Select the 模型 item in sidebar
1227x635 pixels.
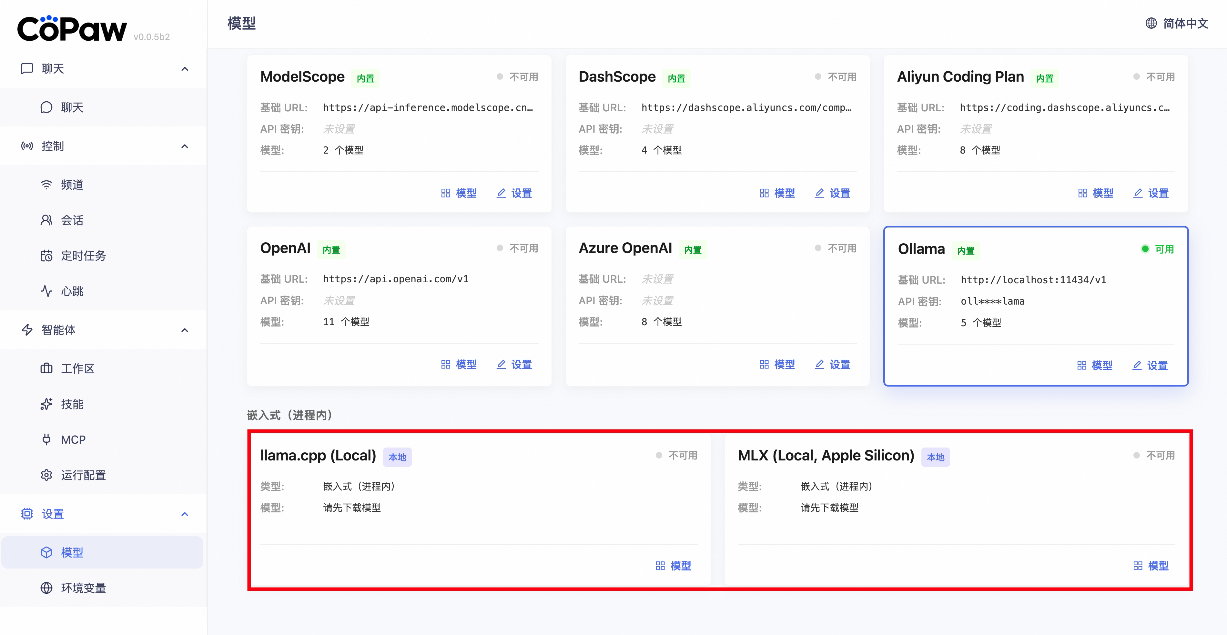tap(72, 553)
